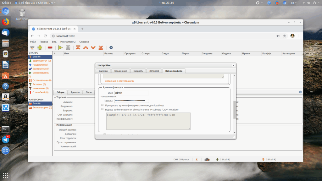Open the Трекеры properties tab
This screenshot has width=322, height=181.
click(75, 92)
